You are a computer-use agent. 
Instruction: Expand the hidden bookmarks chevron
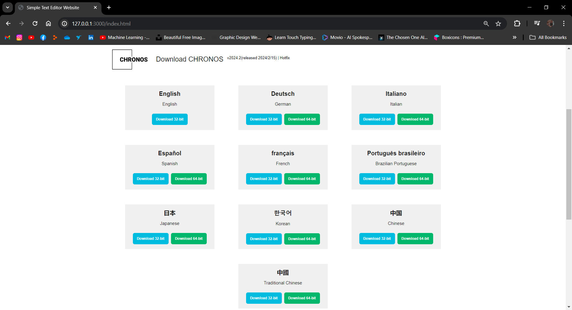coord(515,37)
